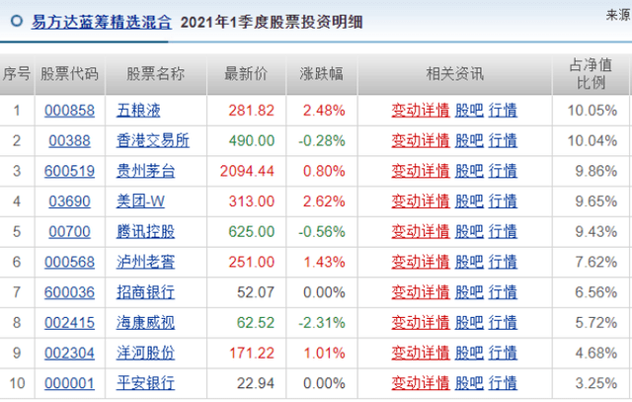
Task: Open 变动详情 for 招商银行
Action: click(421, 292)
